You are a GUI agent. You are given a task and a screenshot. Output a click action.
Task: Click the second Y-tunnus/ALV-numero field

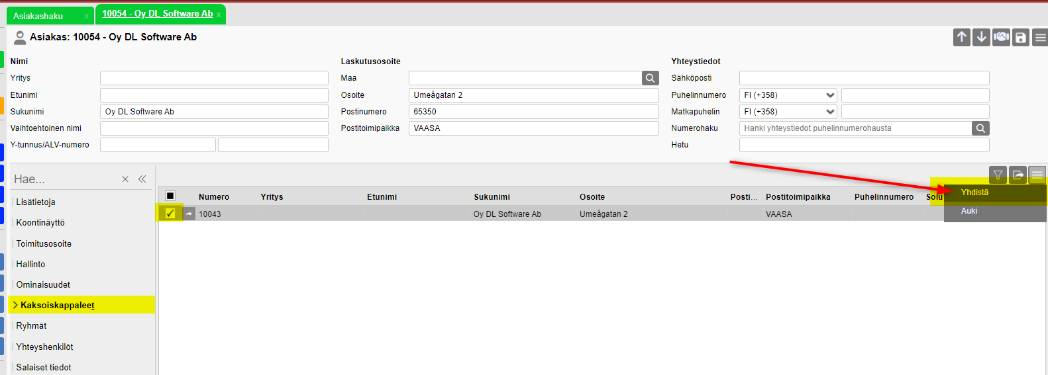[x=273, y=145]
